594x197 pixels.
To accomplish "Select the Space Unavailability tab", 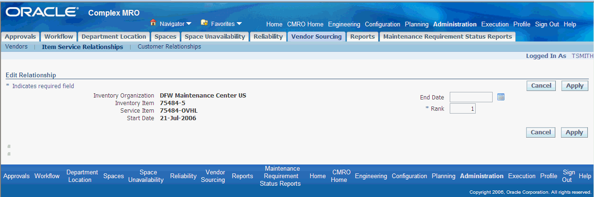I will point(215,36).
